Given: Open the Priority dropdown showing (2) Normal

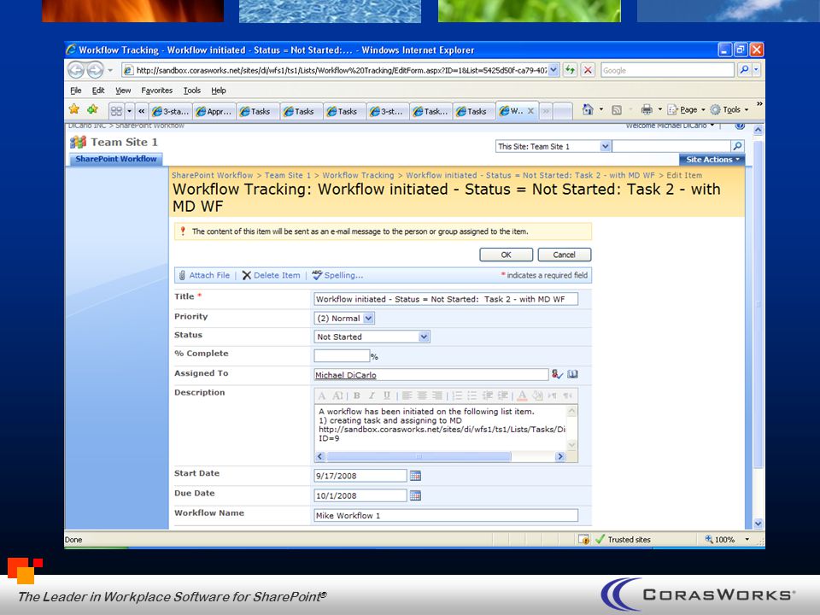Looking at the screenshot, I should tap(369, 318).
